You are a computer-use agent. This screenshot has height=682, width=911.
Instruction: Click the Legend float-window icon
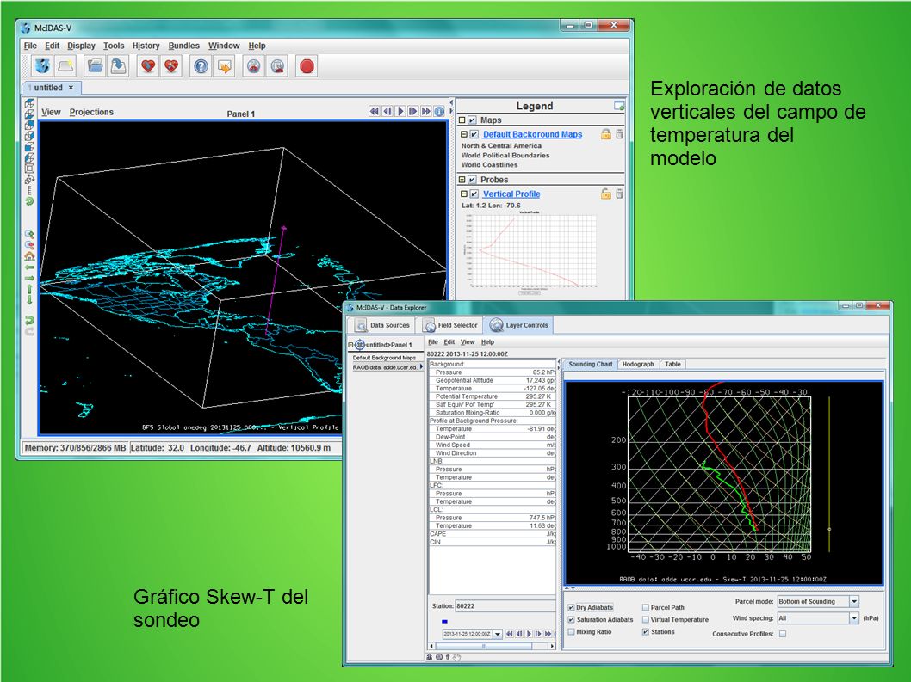pos(619,106)
